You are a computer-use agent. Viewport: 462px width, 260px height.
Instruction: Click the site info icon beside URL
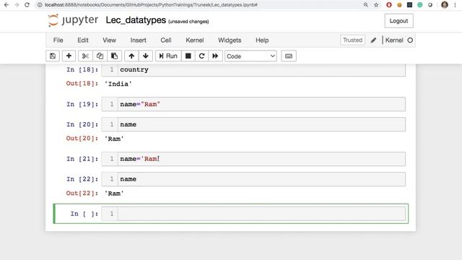pos(40,5)
